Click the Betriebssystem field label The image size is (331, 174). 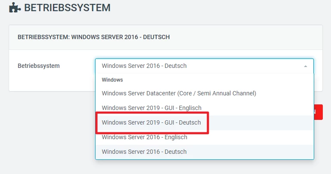[39, 66]
